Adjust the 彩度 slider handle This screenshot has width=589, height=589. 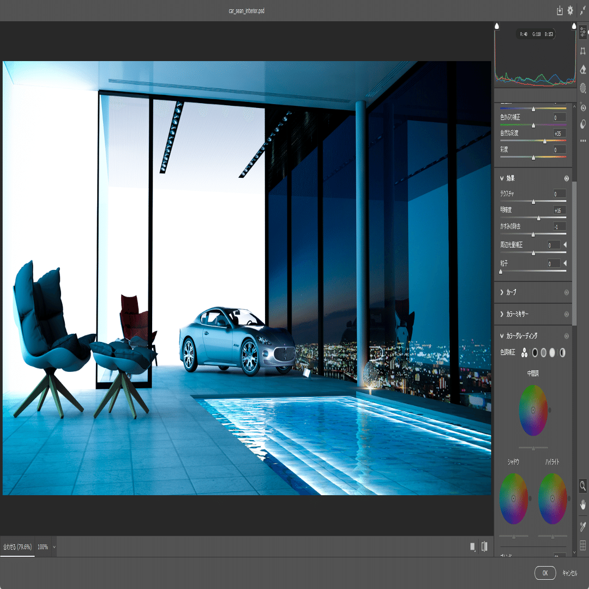click(533, 158)
